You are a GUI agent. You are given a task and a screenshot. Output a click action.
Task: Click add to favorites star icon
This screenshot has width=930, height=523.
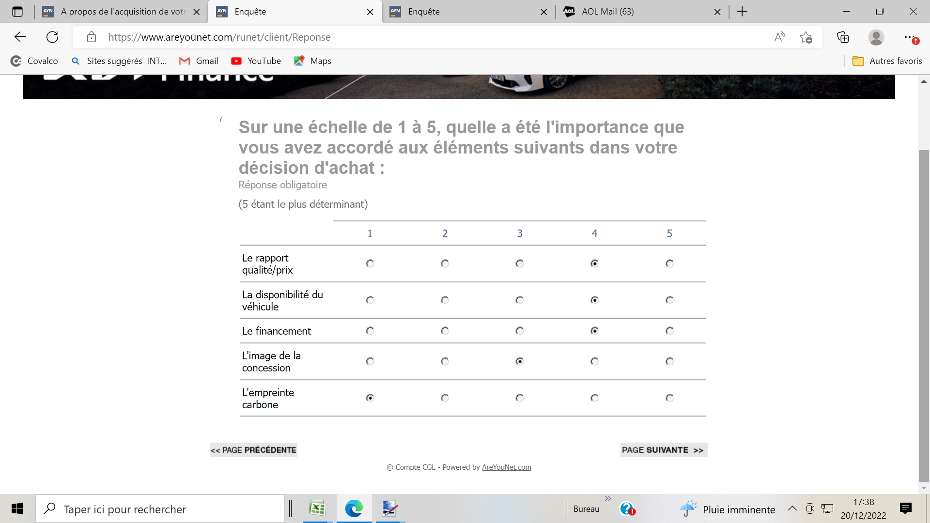point(806,37)
